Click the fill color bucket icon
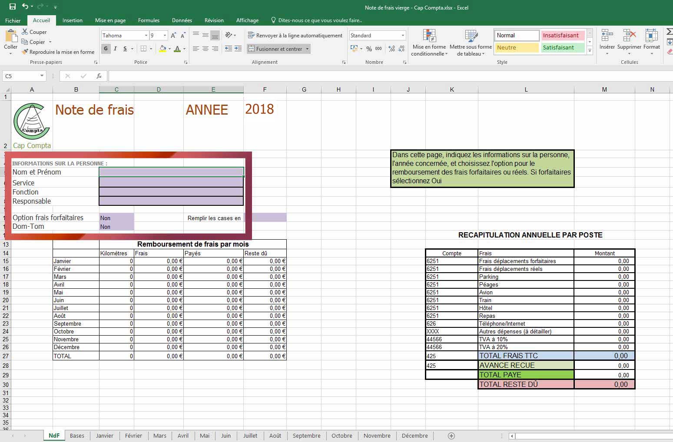 pyautogui.click(x=162, y=49)
